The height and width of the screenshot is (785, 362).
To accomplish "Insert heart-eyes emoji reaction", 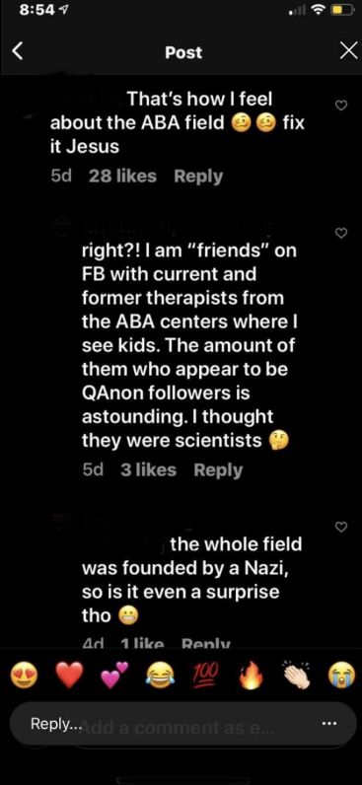I will [24, 678].
